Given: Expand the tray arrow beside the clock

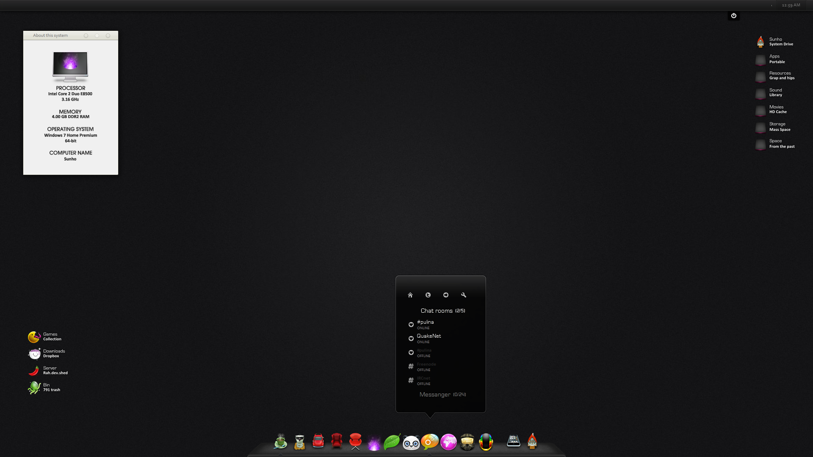Looking at the screenshot, I should pyautogui.click(x=772, y=6).
